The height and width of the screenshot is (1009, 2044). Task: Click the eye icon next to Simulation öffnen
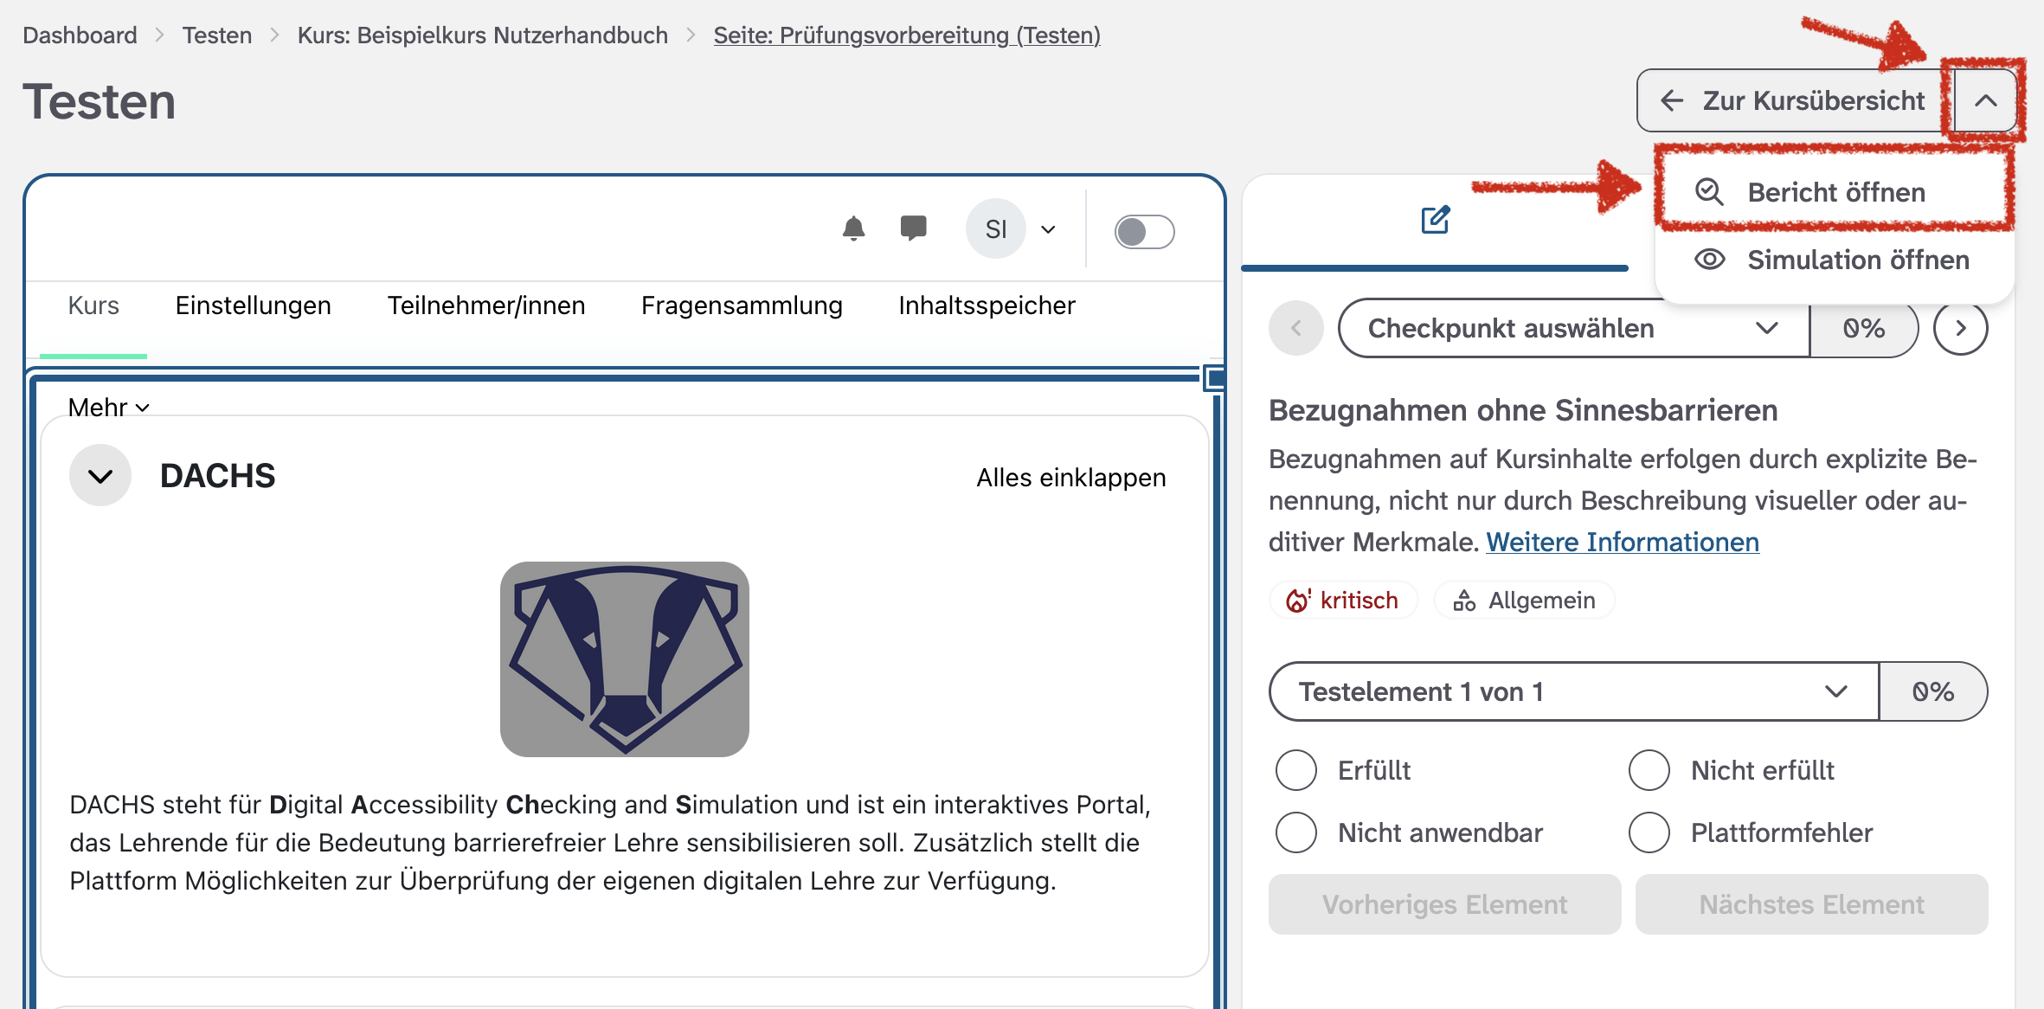[1708, 260]
